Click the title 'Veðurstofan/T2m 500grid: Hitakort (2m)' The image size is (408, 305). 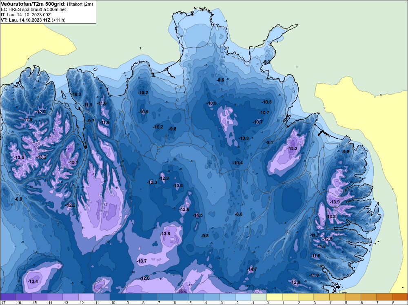[47, 4]
